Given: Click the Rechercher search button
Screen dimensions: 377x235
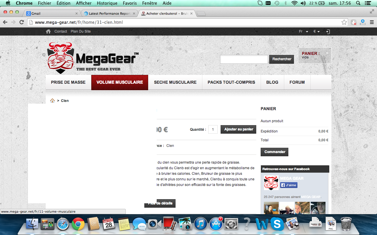Looking at the screenshot, I should coord(282,59).
